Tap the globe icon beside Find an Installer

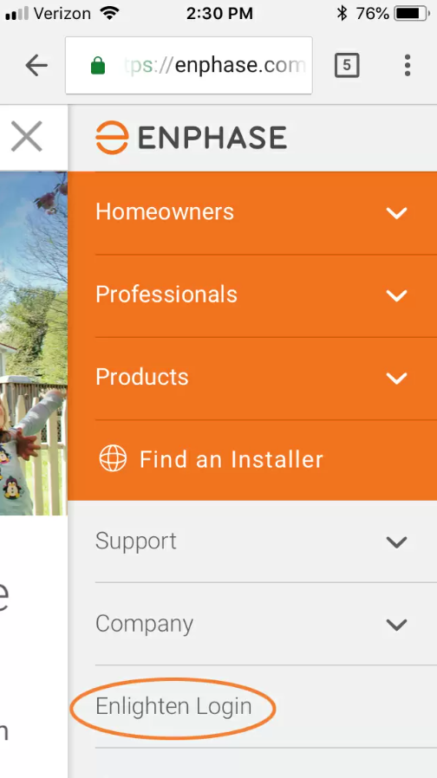113,458
